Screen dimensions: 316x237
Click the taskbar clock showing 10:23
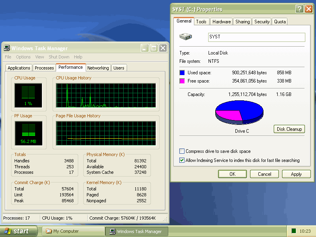pos(305,231)
